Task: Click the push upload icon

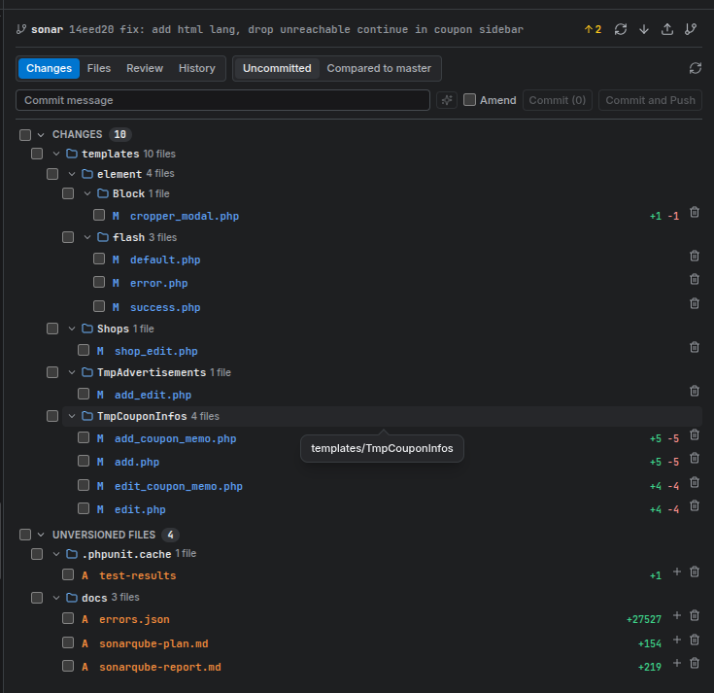Action: [x=667, y=29]
